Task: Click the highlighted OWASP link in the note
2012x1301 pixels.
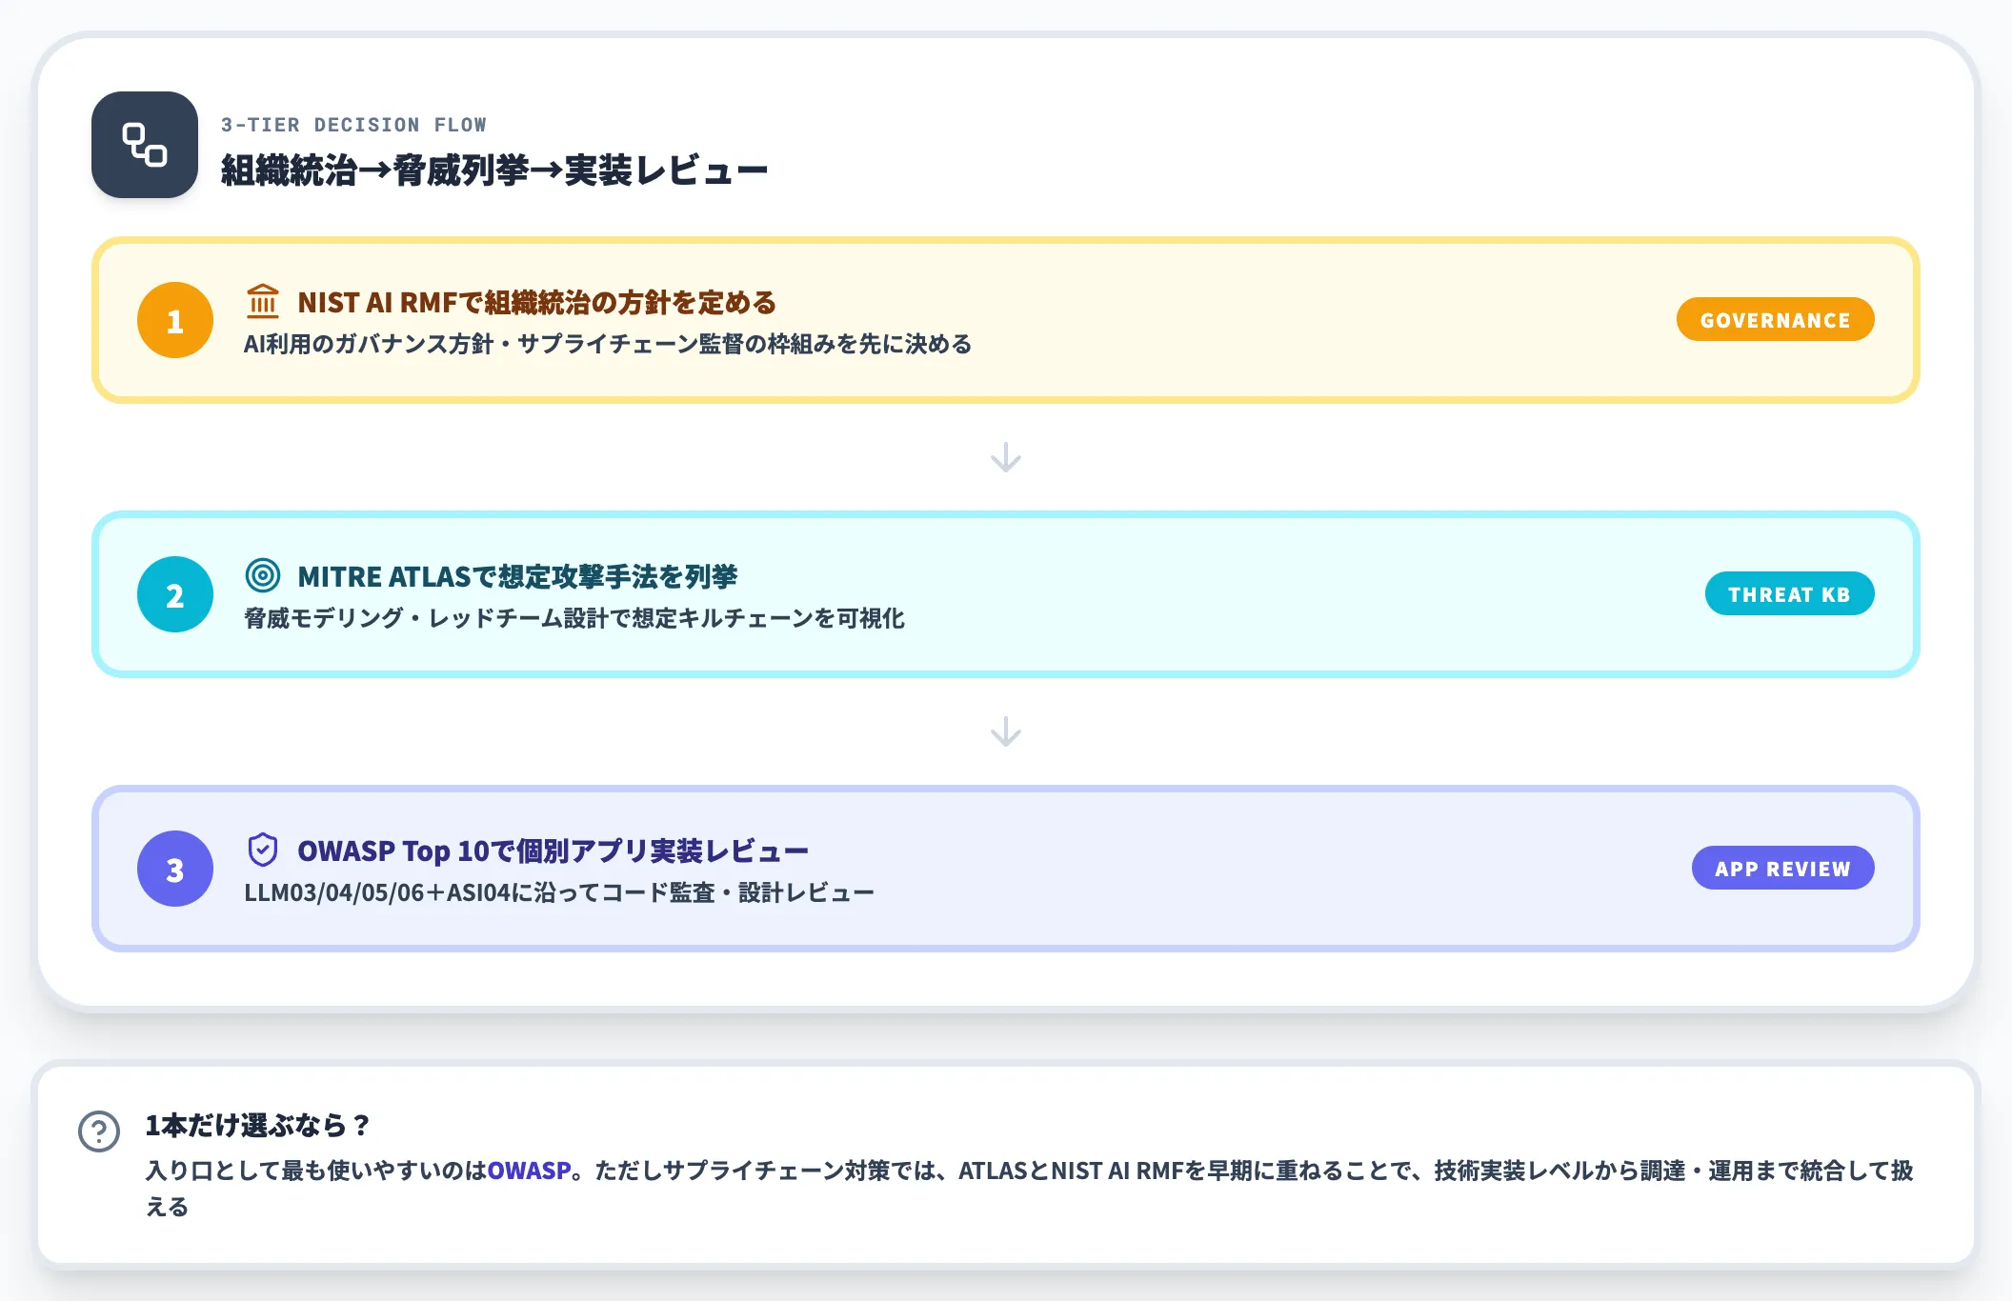Action: click(529, 1171)
